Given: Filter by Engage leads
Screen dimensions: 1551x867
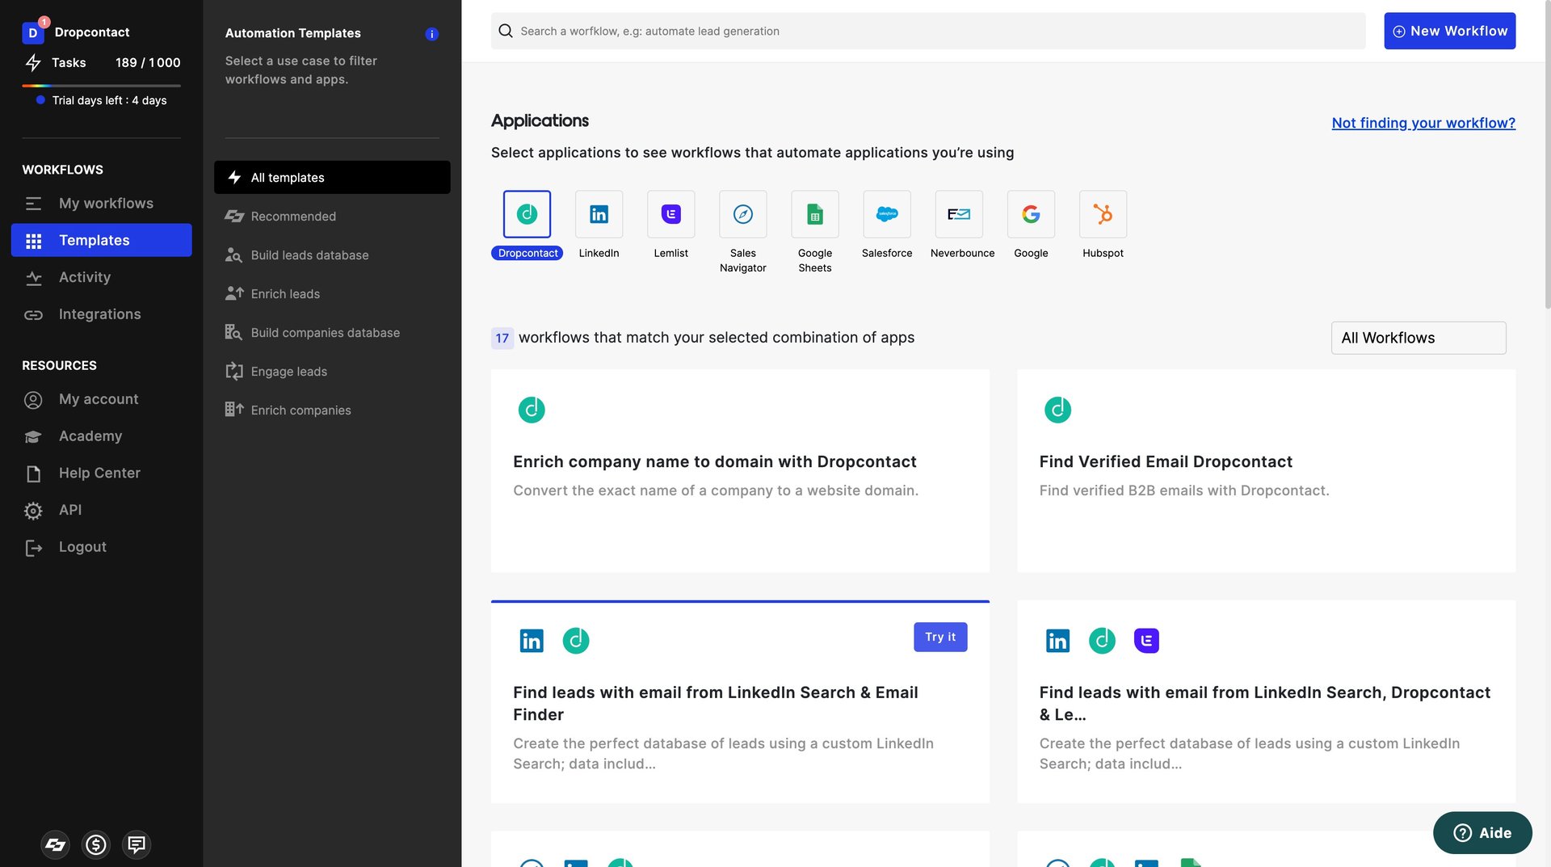Looking at the screenshot, I should [332, 371].
